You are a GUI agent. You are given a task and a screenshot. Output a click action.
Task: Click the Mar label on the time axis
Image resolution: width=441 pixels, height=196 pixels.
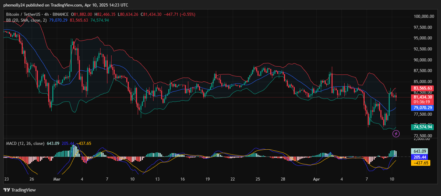coord(57,179)
